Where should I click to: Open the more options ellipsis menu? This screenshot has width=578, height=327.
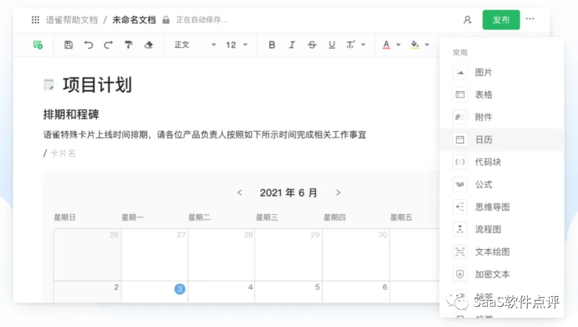[x=530, y=19]
